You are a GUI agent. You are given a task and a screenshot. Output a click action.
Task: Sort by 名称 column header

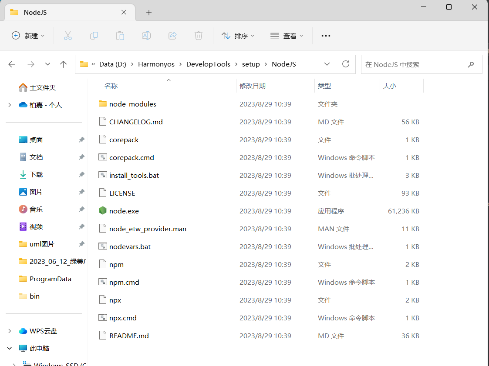coord(111,86)
